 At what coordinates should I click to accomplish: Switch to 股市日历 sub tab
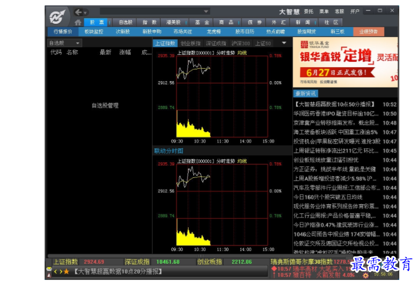pyautogui.click(x=245, y=32)
